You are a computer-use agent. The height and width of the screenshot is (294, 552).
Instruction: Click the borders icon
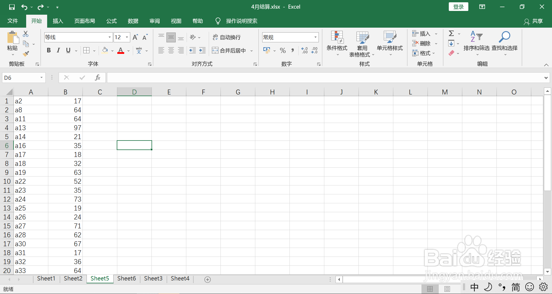pos(86,50)
